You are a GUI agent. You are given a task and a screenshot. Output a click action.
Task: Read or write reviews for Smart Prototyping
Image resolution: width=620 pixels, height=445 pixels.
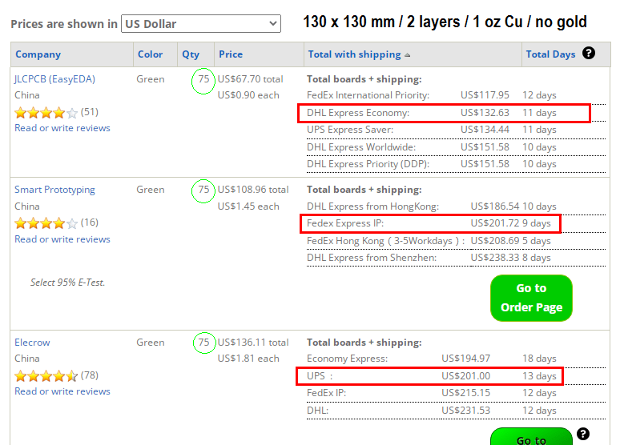(x=62, y=239)
